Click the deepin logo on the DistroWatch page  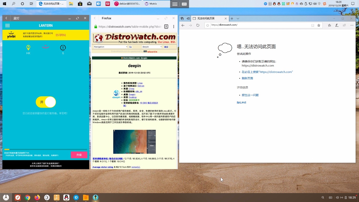click(116, 94)
